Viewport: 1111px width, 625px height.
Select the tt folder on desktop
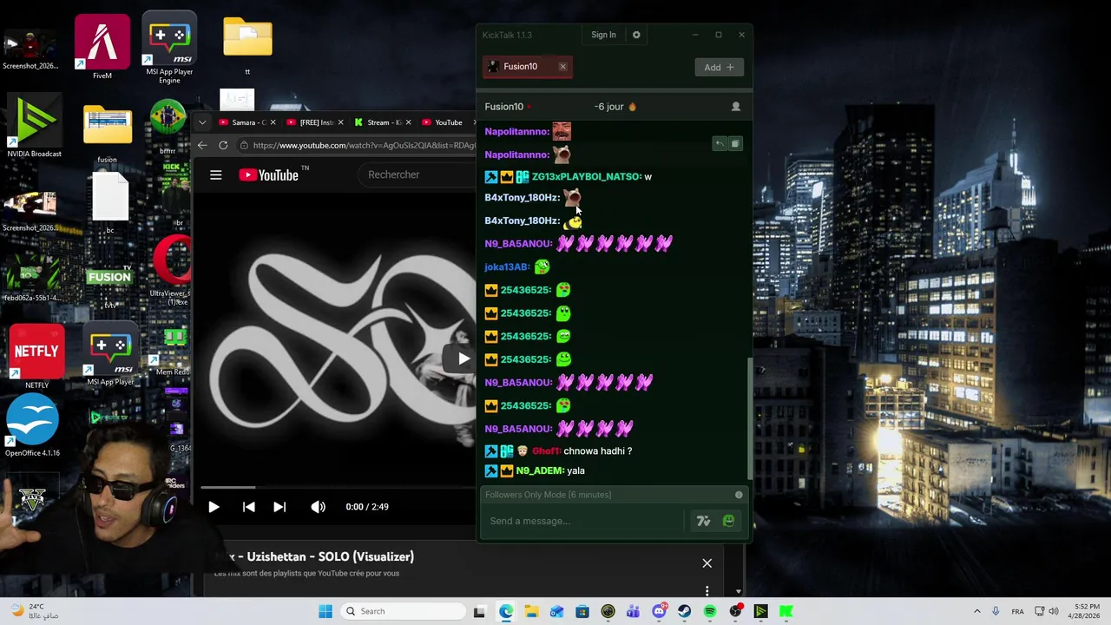click(247, 45)
